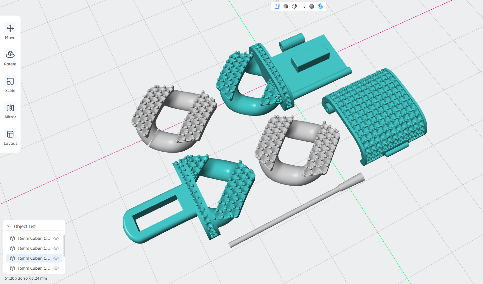
Task: Collapse the Object List panel
Action: point(9,226)
